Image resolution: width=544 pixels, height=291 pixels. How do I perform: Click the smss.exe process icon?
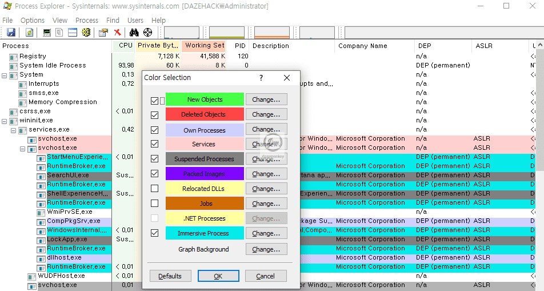22,93
